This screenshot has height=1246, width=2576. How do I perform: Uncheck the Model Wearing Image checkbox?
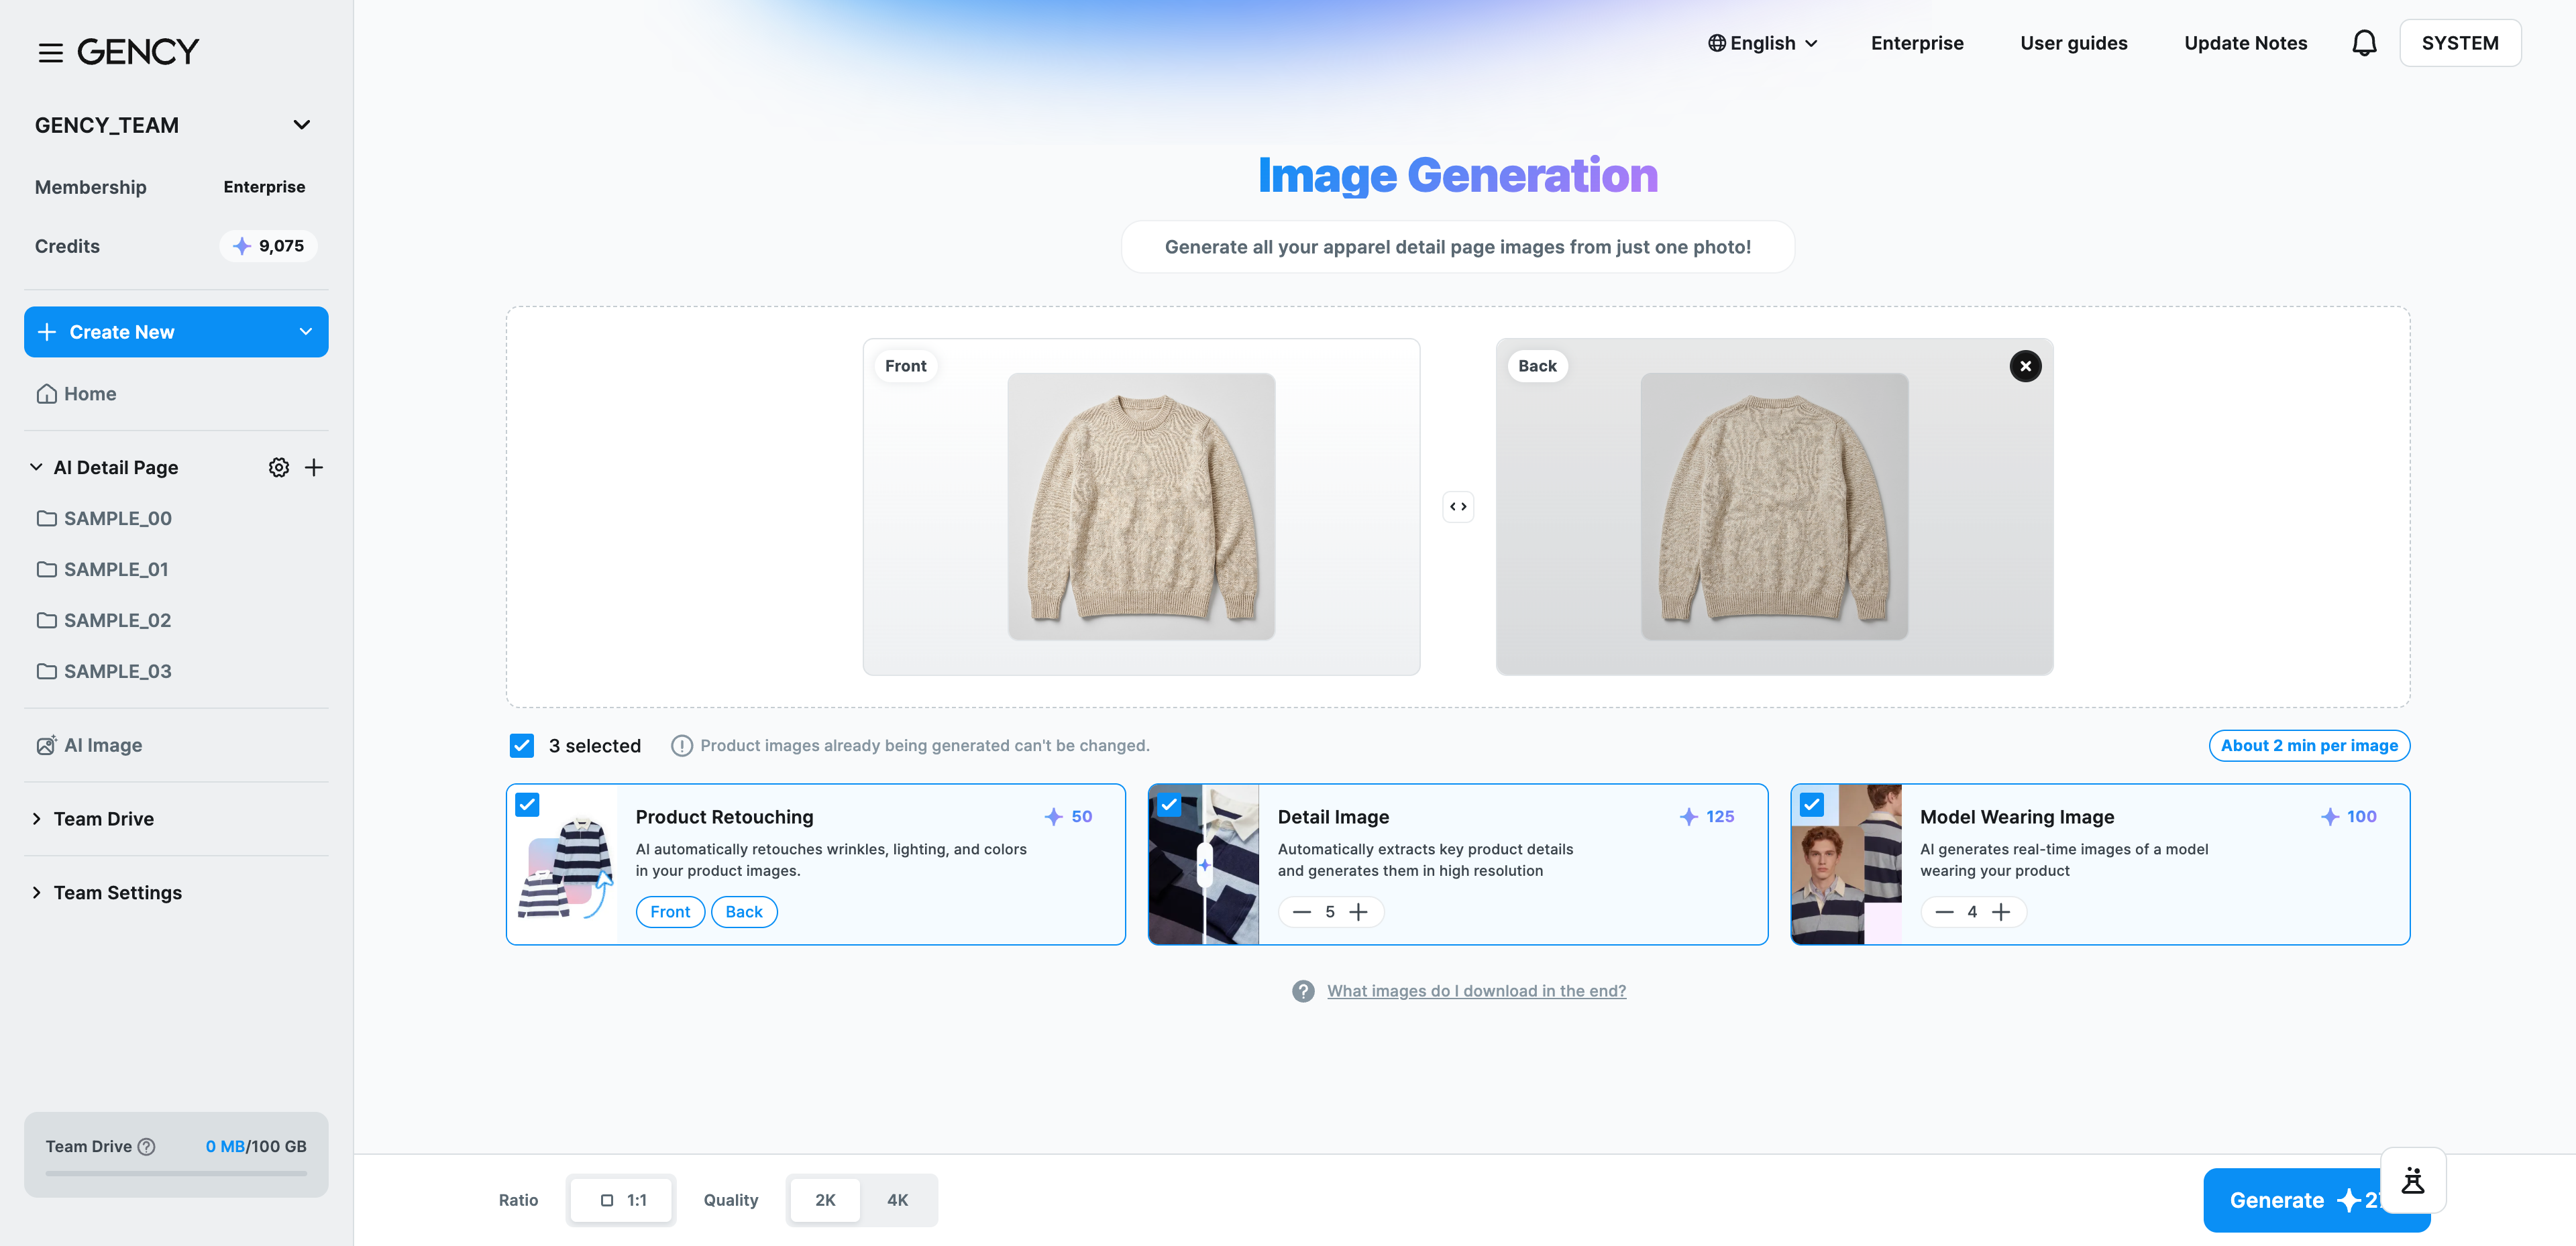click(x=1811, y=805)
